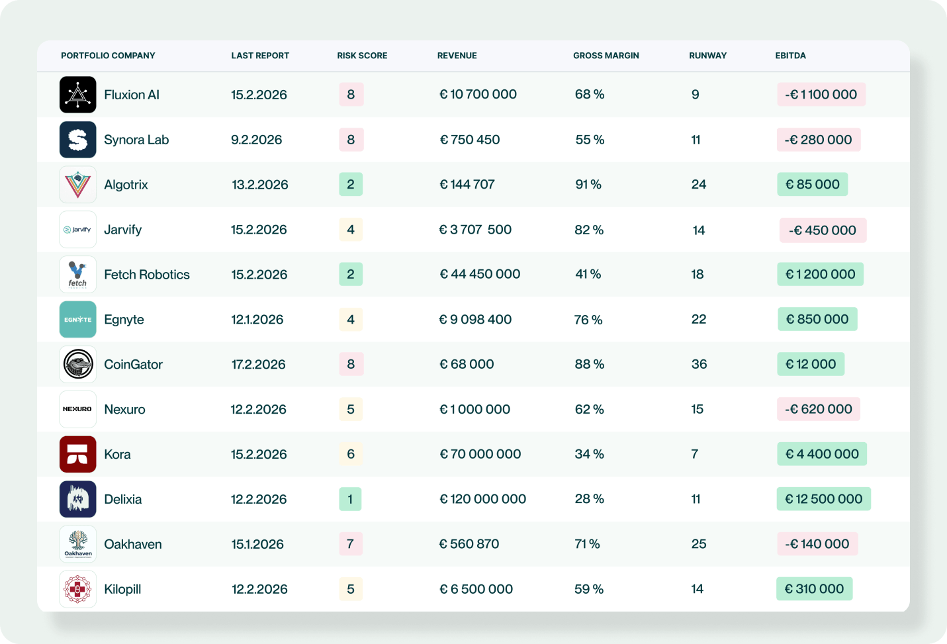Select CoinGator runway value 36
Screen dimensions: 947x644
tap(699, 364)
